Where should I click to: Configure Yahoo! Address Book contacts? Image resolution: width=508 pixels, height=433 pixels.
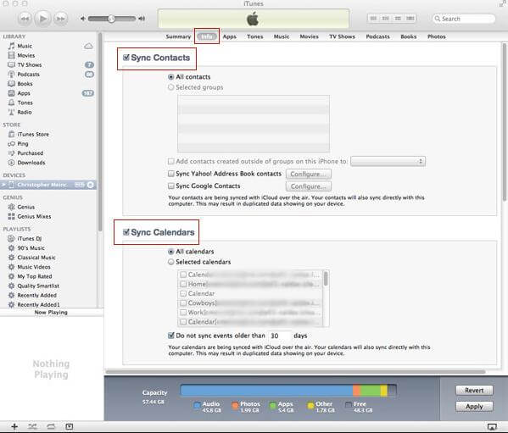pos(308,174)
